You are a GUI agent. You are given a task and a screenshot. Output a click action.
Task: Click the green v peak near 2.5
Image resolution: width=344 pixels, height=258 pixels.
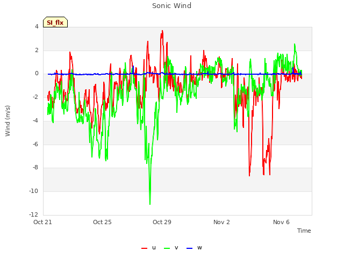click(295, 45)
